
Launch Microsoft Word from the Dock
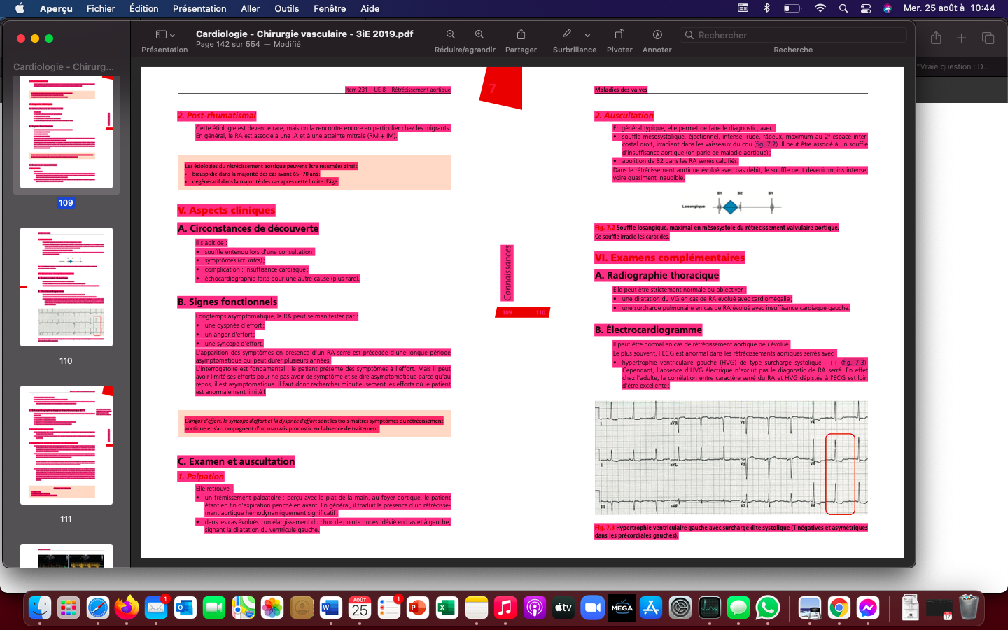point(330,608)
